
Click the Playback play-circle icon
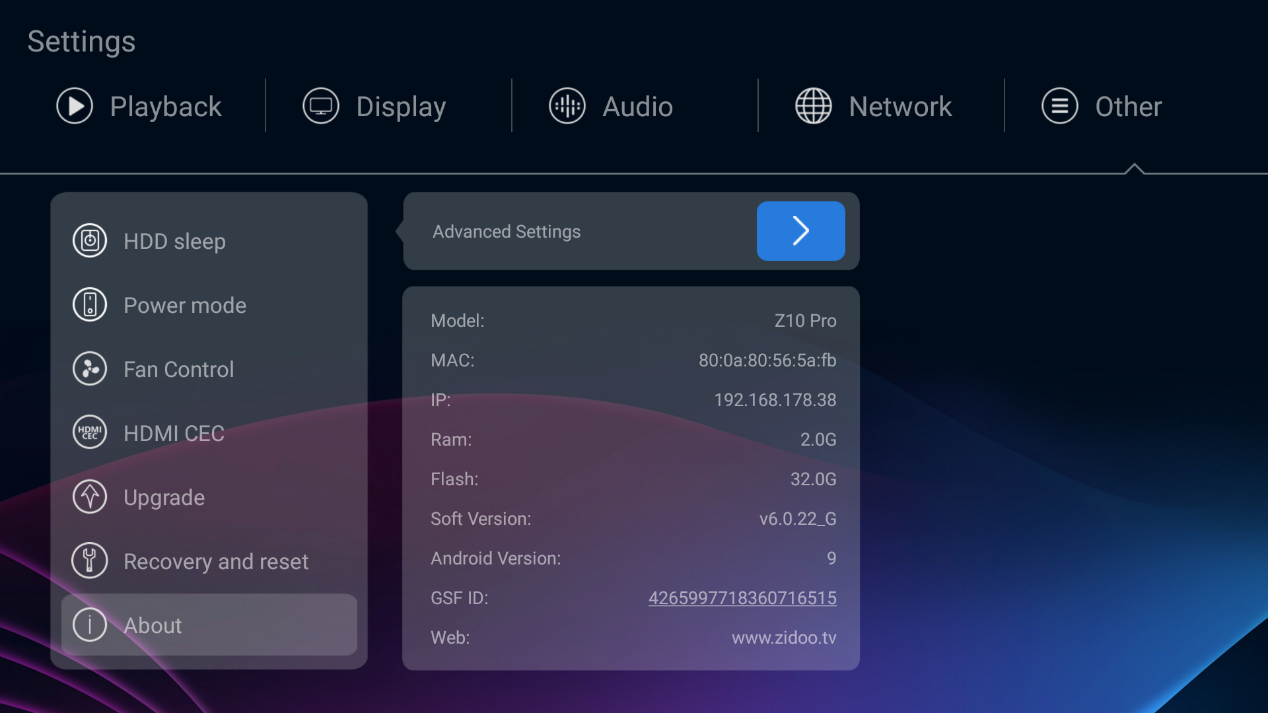pyautogui.click(x=75, y=106)
